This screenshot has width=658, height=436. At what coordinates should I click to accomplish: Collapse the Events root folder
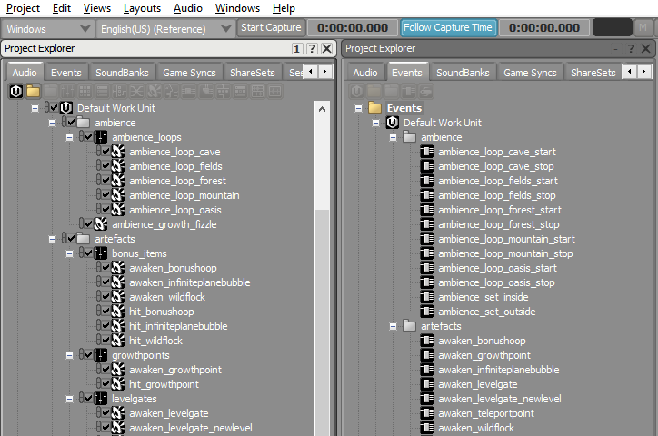(x=358, y=109)
